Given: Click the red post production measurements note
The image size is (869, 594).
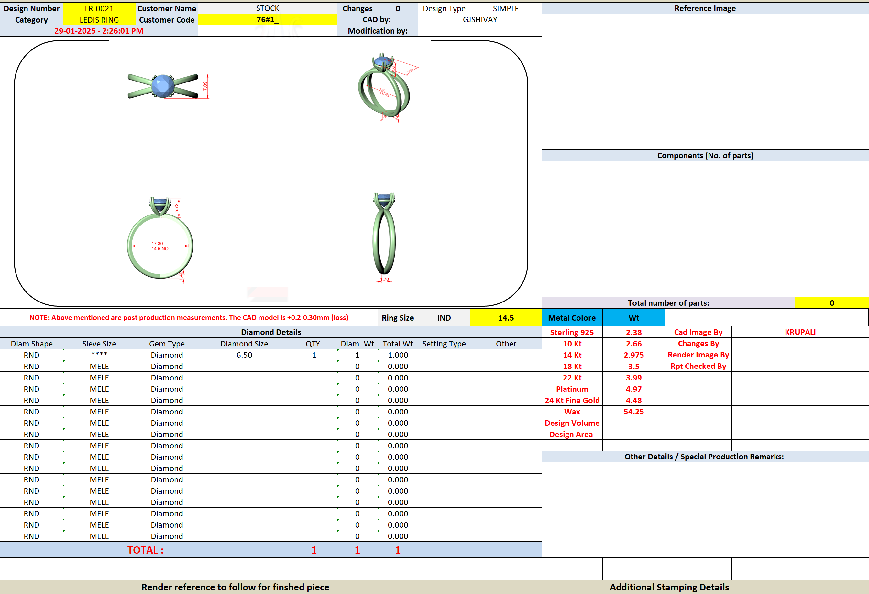Looking at the screenshot, I should (x=189, y=317).
